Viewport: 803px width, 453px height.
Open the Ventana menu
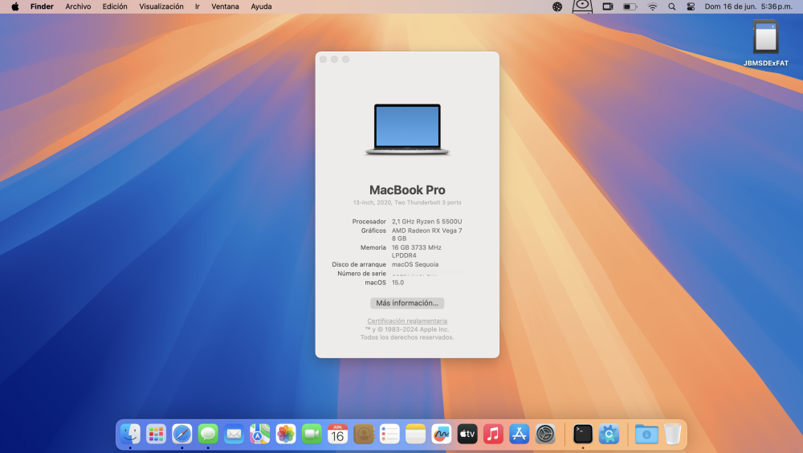point(226,6)
